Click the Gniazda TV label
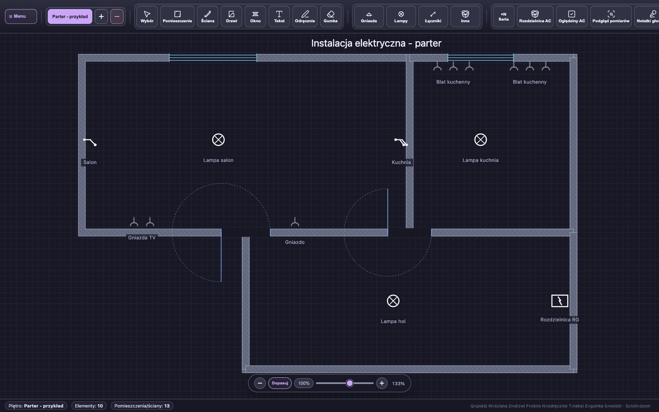This screenshot has height=412, width=659. click(x=142, y=238)
